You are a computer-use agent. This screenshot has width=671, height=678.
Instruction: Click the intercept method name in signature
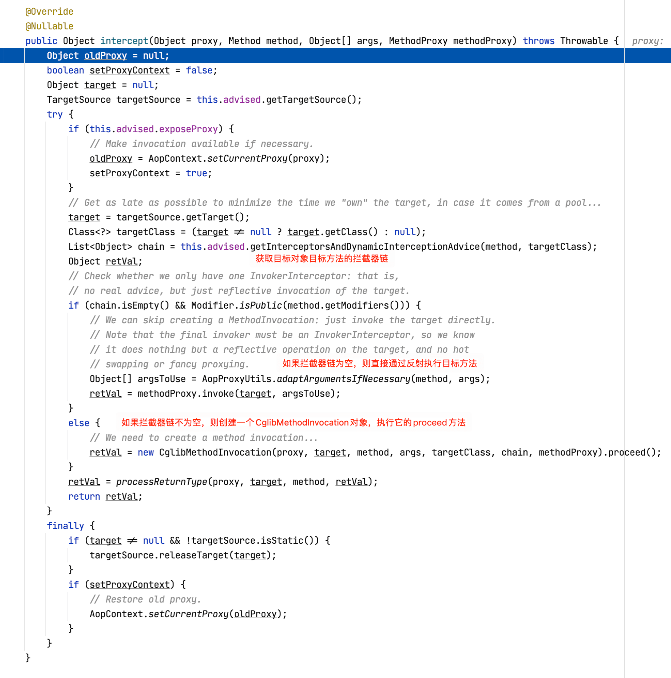click(124, 41)
